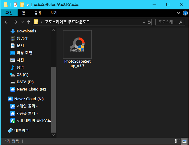Viewport: 189px width, 145px height.
Task: Select the PhotoScapeSetup_V3.7 file name label
Action: pos(77,64)
